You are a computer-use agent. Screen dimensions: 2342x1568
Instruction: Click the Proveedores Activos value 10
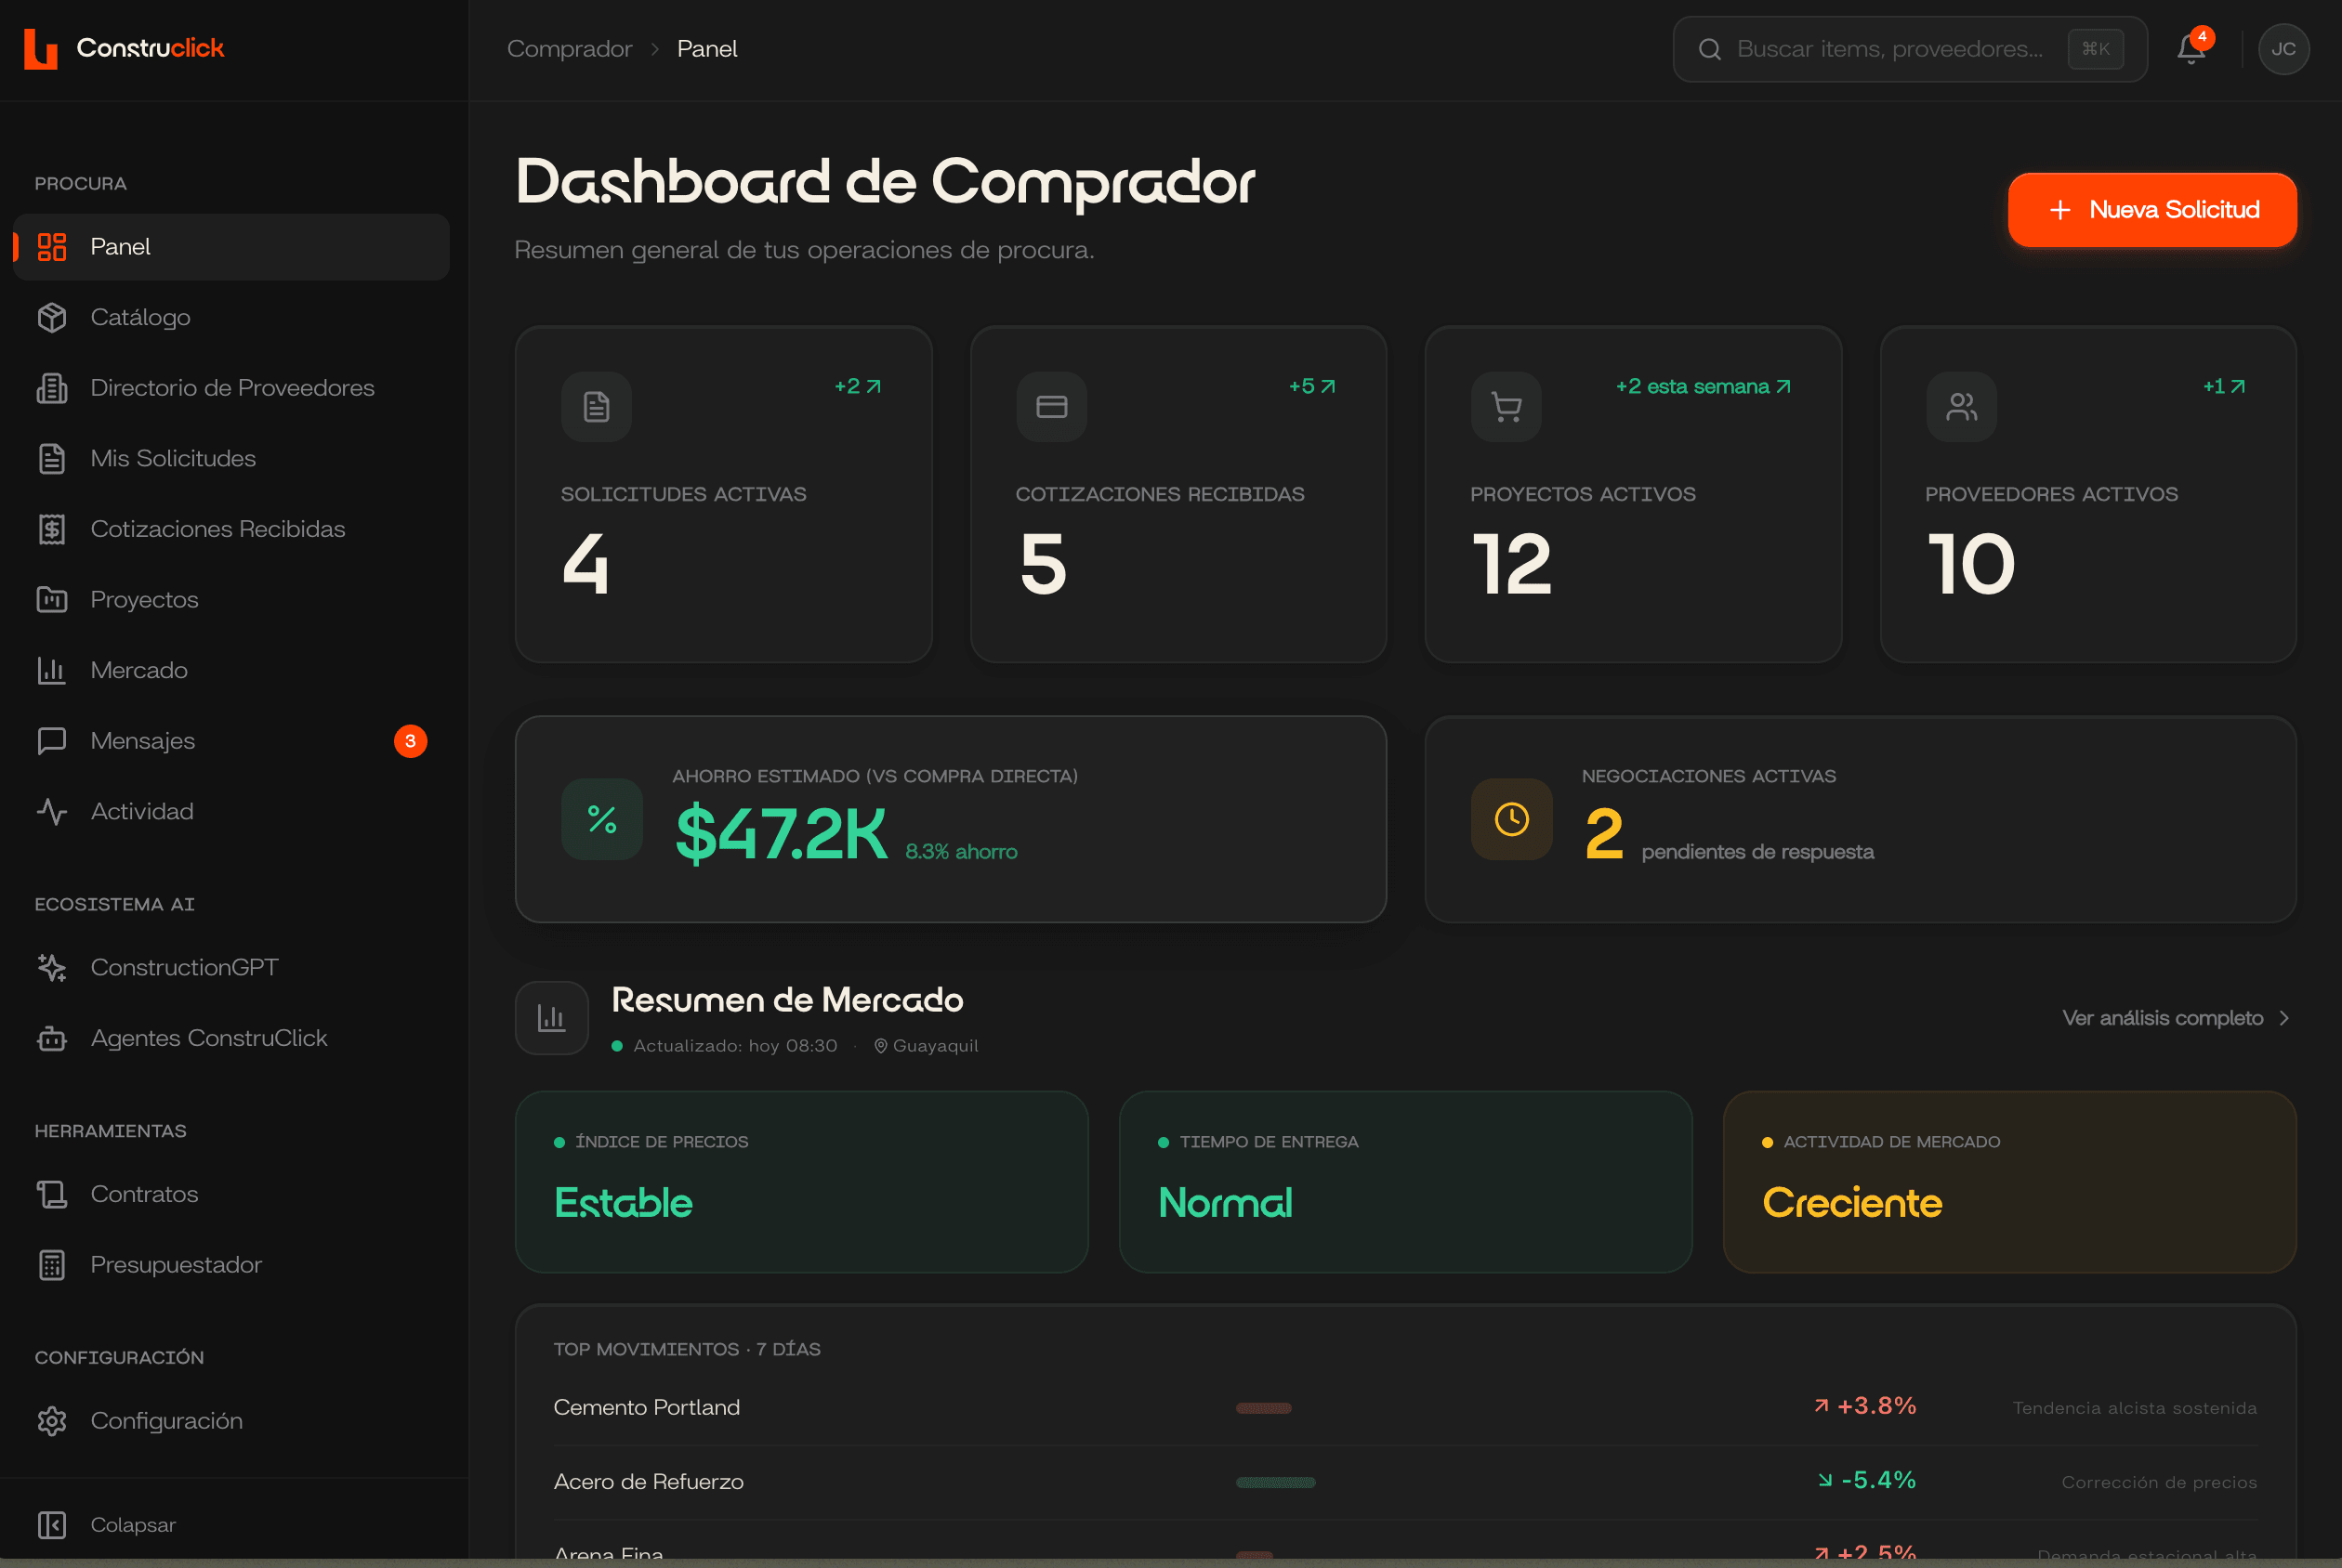pyautogui.click(x=1971, y=564)
